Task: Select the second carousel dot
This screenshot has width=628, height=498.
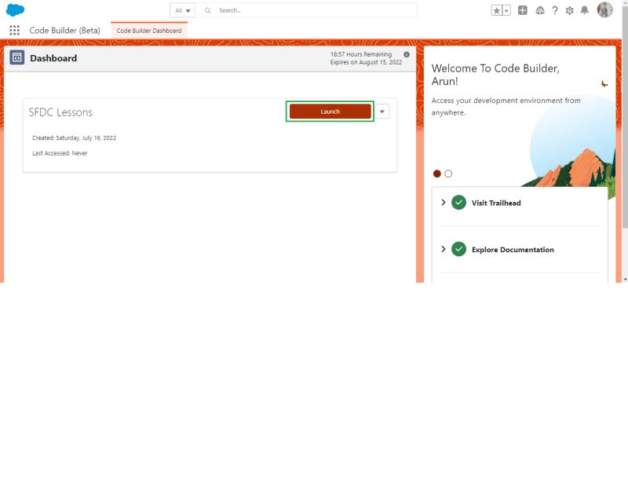Action: click(x=447, y=173)
